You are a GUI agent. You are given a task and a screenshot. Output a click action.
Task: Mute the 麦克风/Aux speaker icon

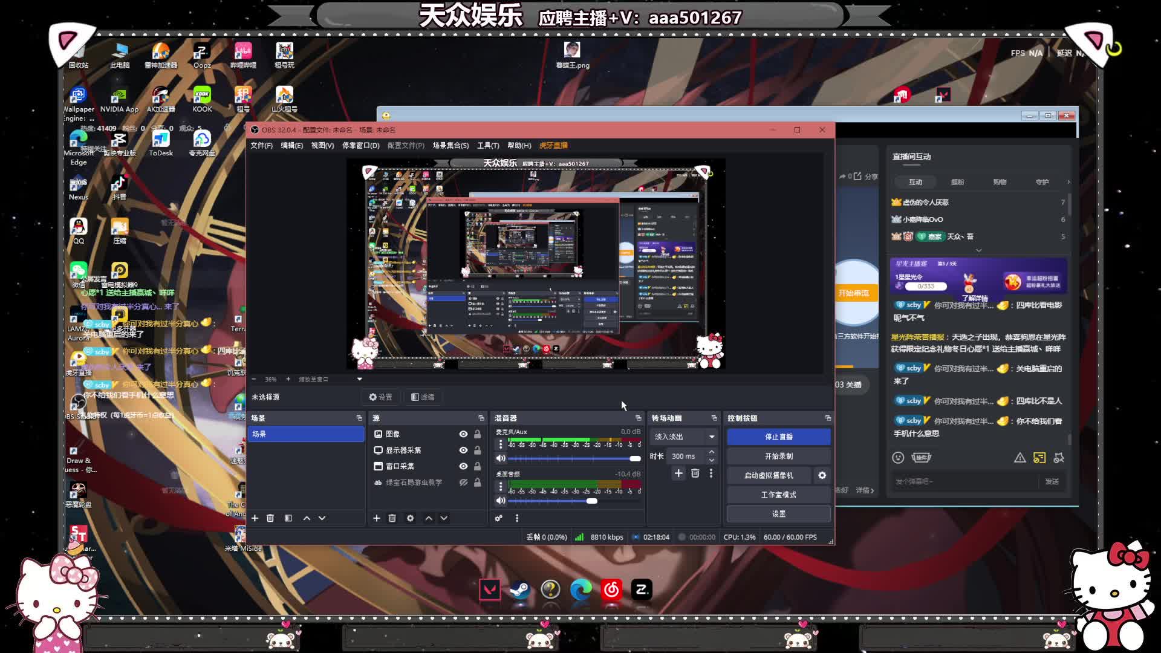click(500, 458)
